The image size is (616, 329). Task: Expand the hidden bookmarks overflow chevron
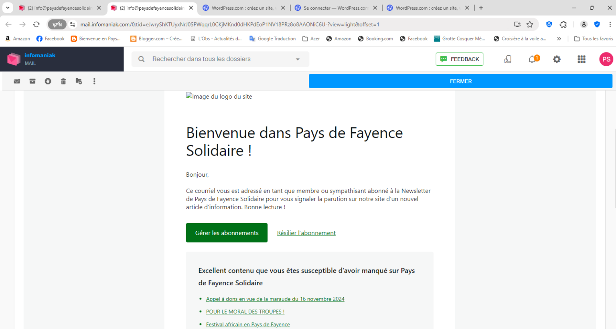[559, 39]
